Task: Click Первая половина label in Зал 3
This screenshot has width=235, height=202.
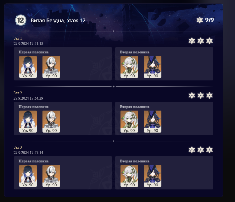Action: [x=34, y=161]
